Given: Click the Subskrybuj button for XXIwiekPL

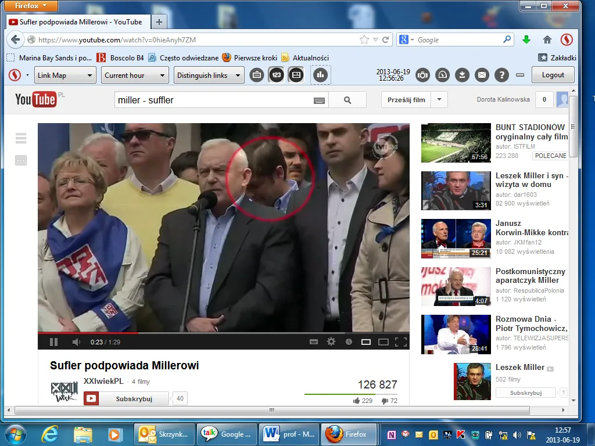Looking at the screenshot, I should (x=127, y=399).
